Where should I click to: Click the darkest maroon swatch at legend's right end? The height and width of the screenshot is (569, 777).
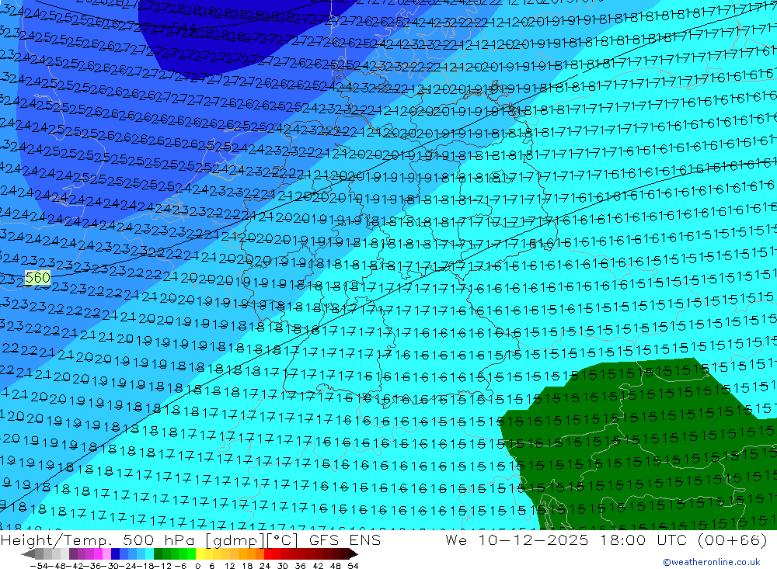click(353, 553)
